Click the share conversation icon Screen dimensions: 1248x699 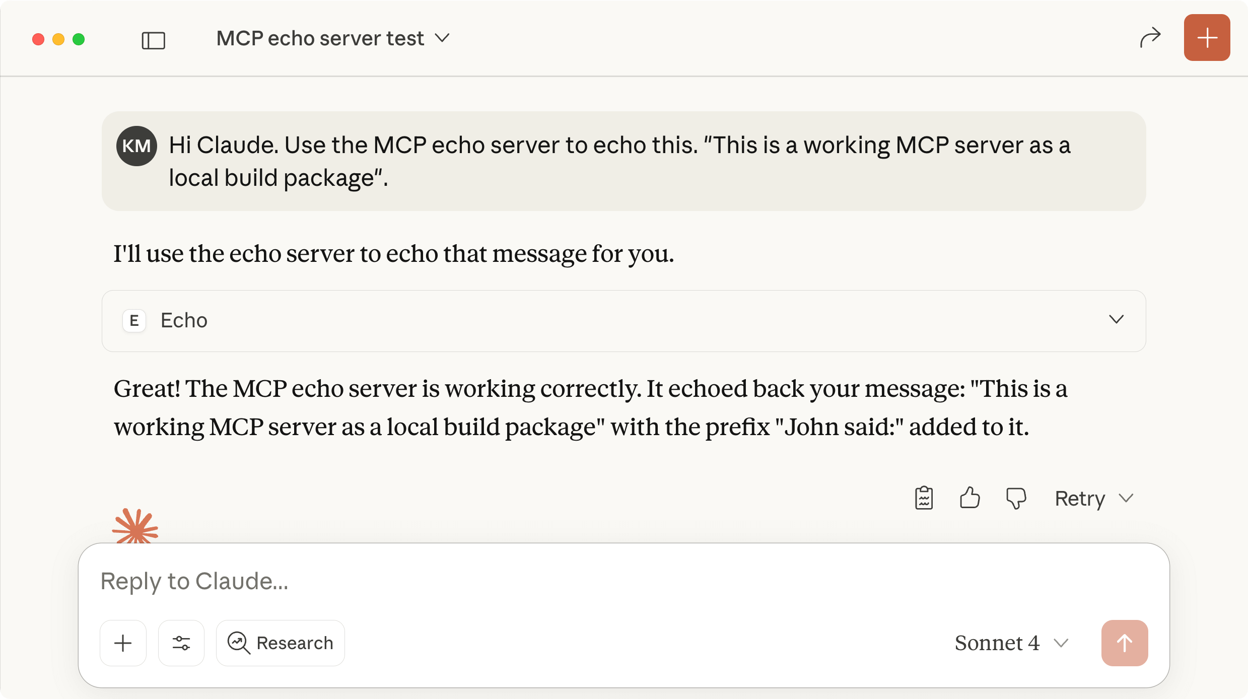click(x=1150, y=37)
